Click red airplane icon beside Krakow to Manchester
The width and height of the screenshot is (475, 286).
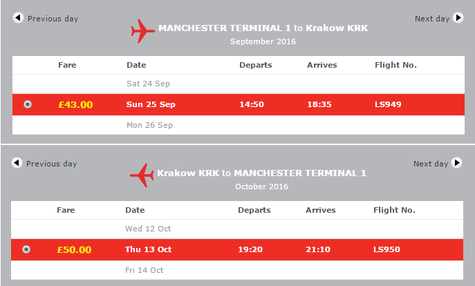(x=142, y=175)
